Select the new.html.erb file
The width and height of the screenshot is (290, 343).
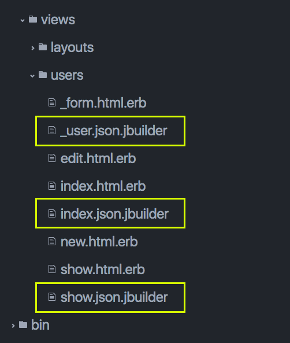[99, 242]
